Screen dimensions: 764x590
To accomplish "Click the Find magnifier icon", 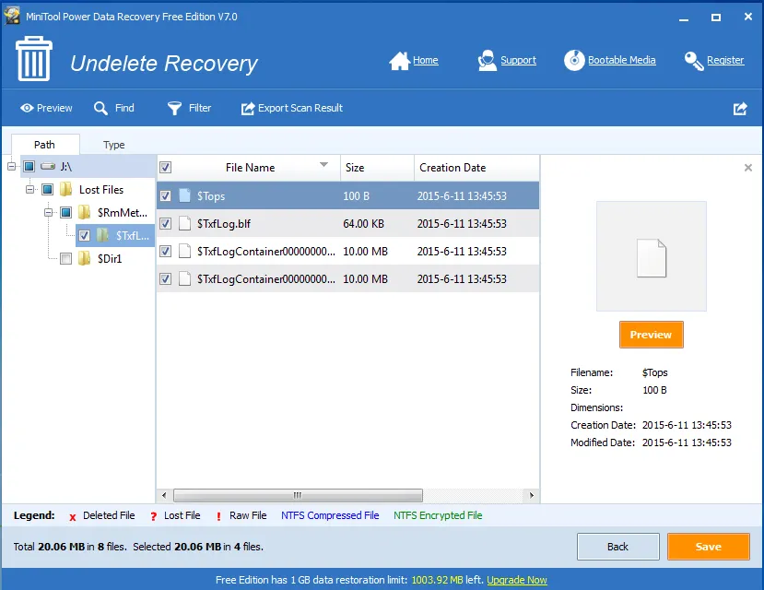I will 100,108.
